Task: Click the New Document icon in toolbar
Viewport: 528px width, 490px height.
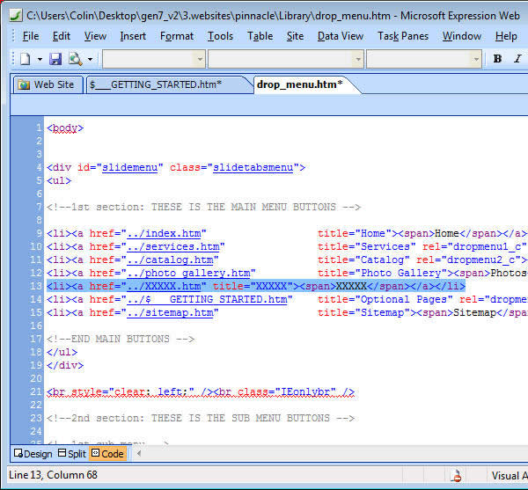Action: tap(25, 59)
